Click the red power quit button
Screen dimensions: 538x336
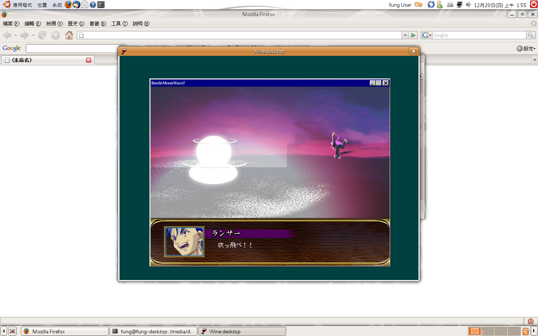click(534, 4)
